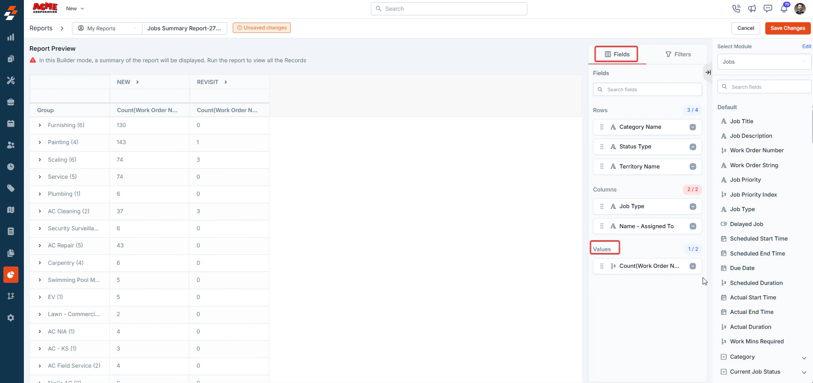Click the Search fields box under Fields

click(x=647, y=90)
